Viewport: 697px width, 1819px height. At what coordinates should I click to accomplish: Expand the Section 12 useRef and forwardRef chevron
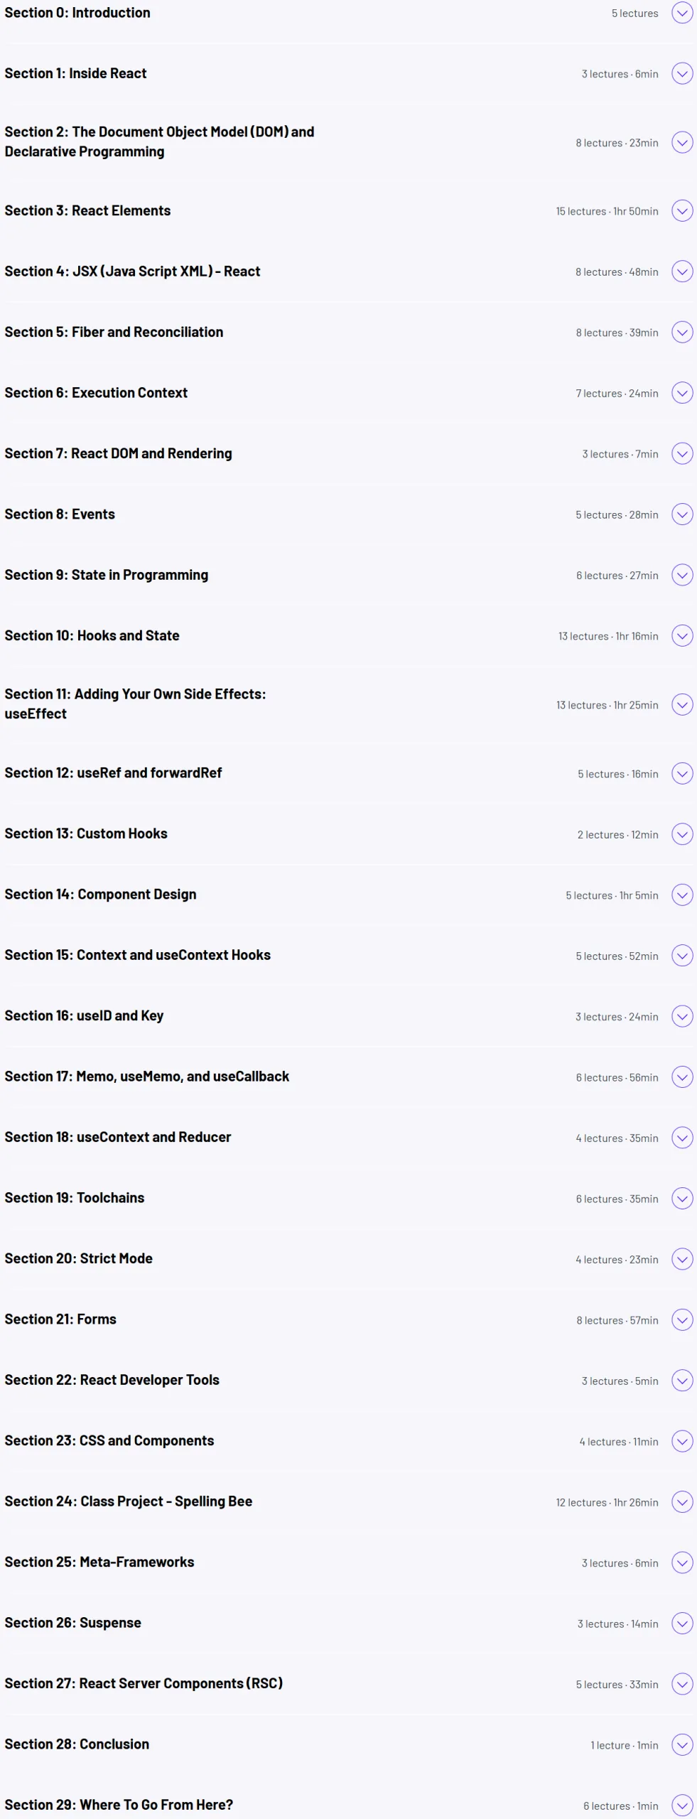tap(682, 774)
